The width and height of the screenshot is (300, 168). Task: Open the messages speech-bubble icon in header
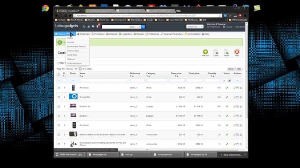pos(93,27)
